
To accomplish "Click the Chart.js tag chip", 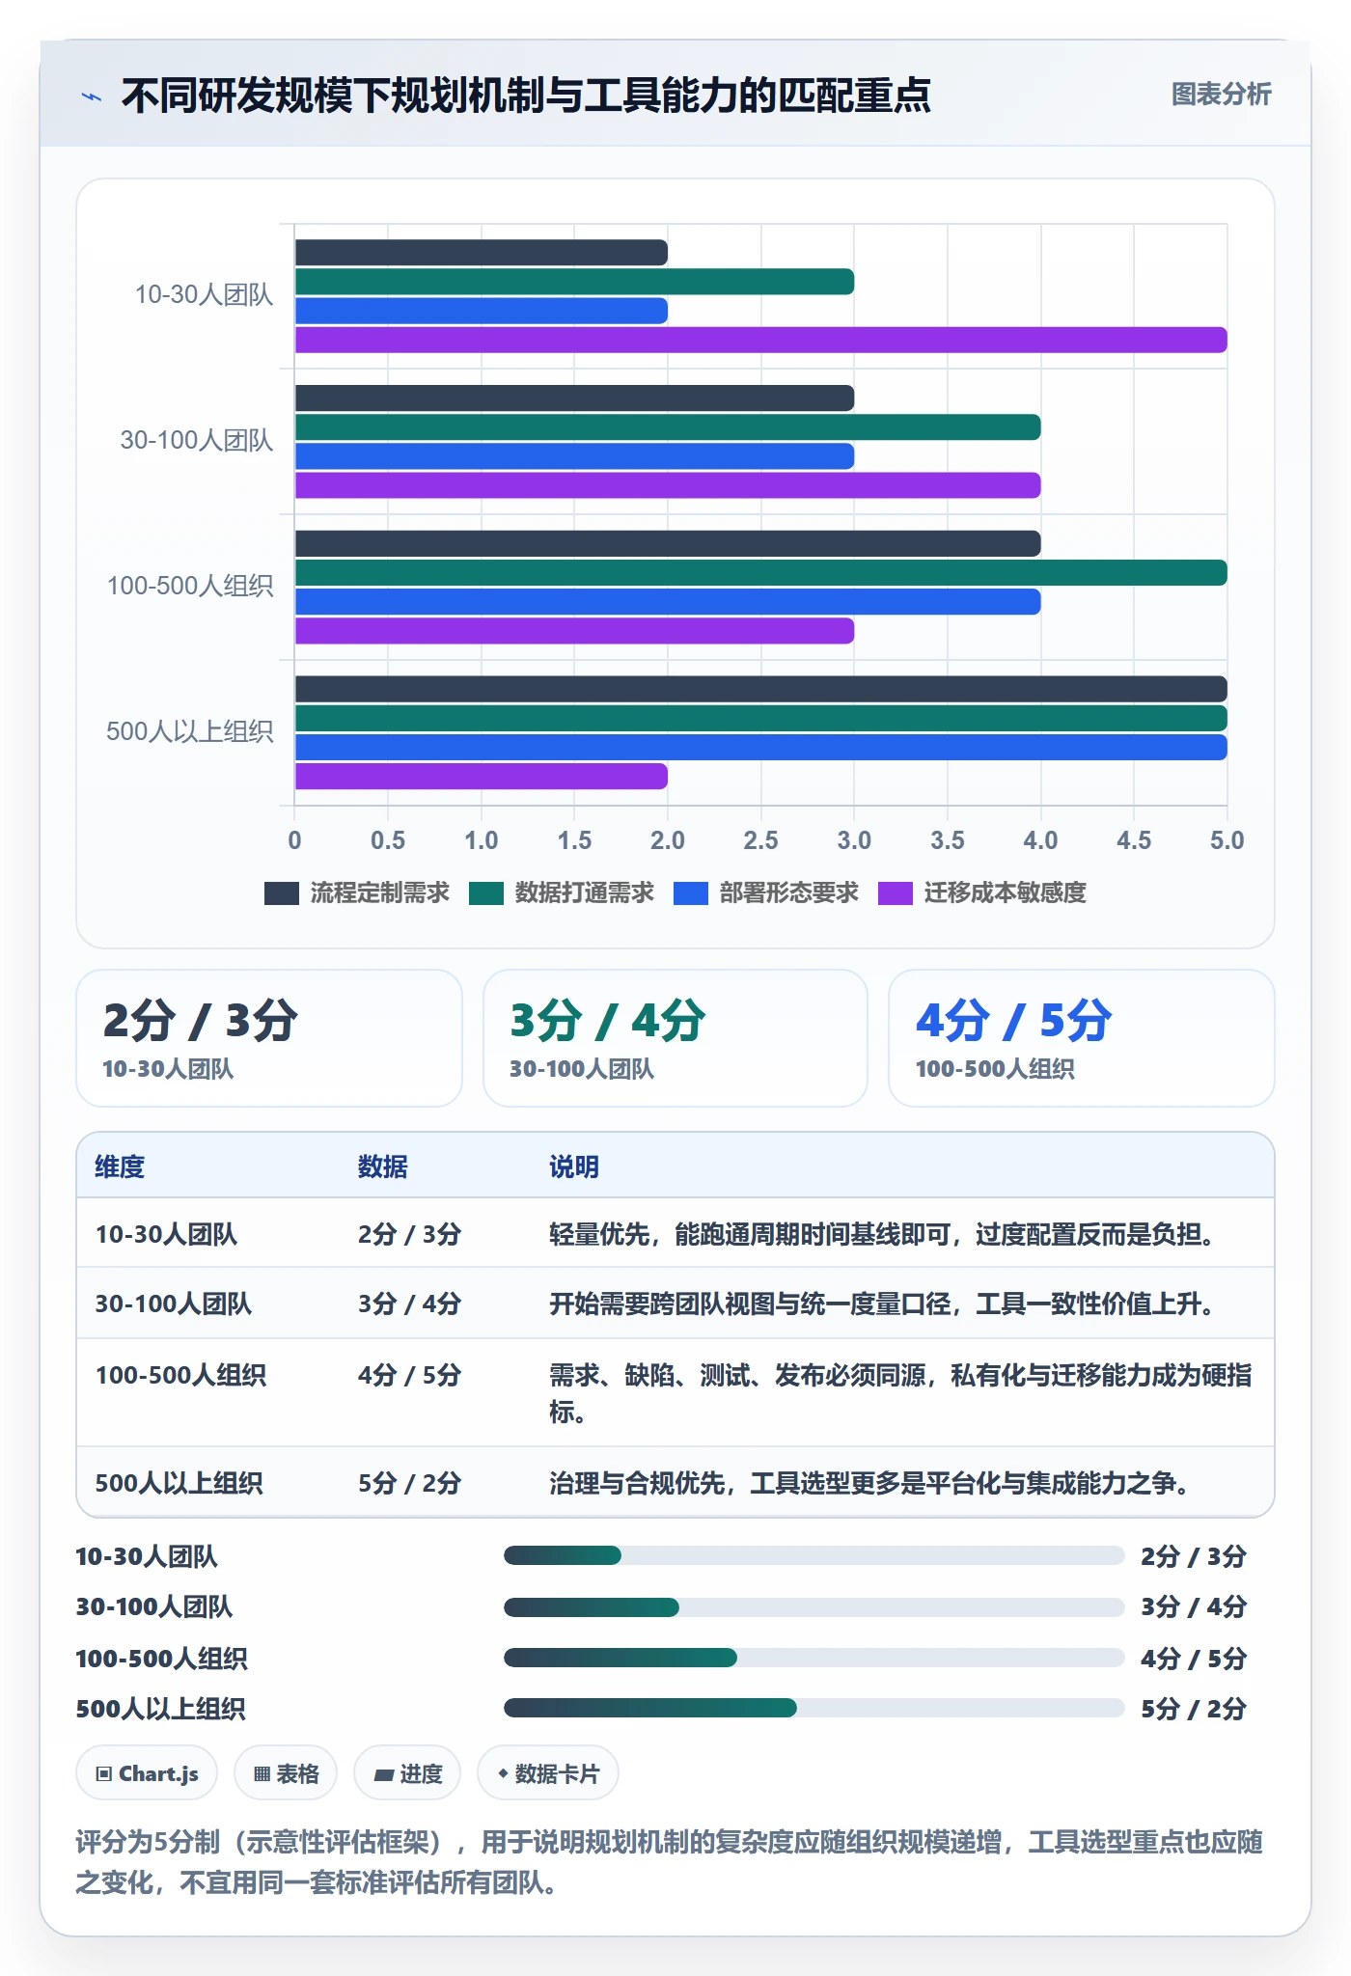I will 147,1773.
